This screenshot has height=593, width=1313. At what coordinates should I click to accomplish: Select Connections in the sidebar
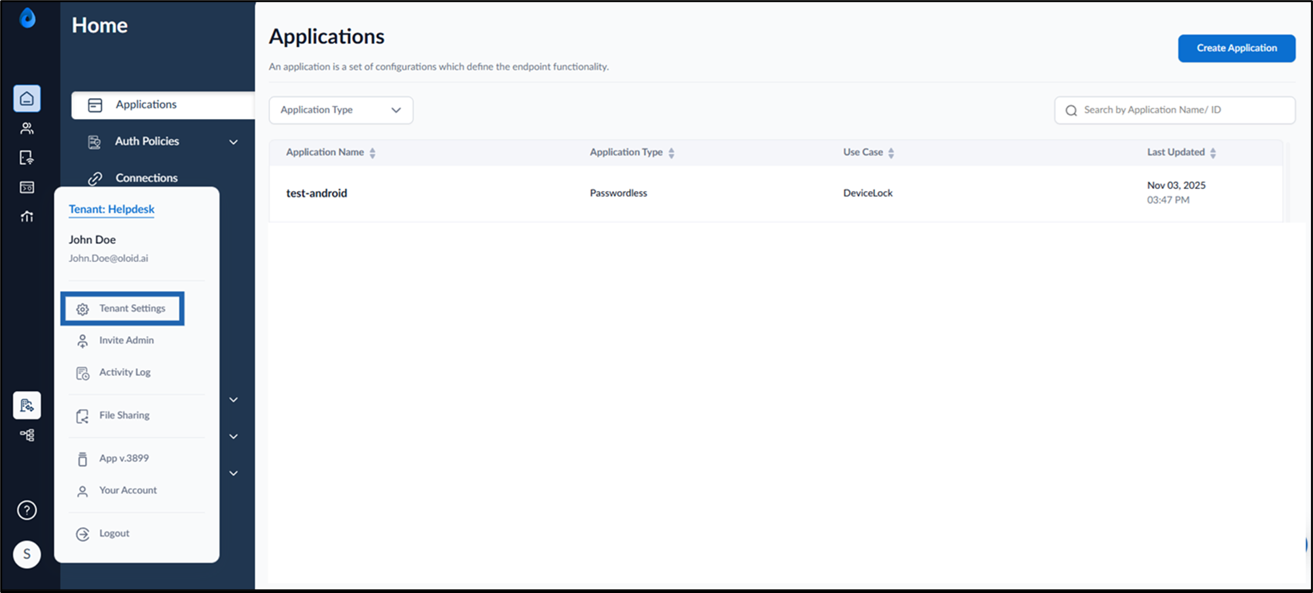pyautogui.click(x=147, y=178)
